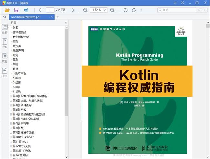Click the purple save icon
The image size is (210, 159).
(x=16, y=10)
